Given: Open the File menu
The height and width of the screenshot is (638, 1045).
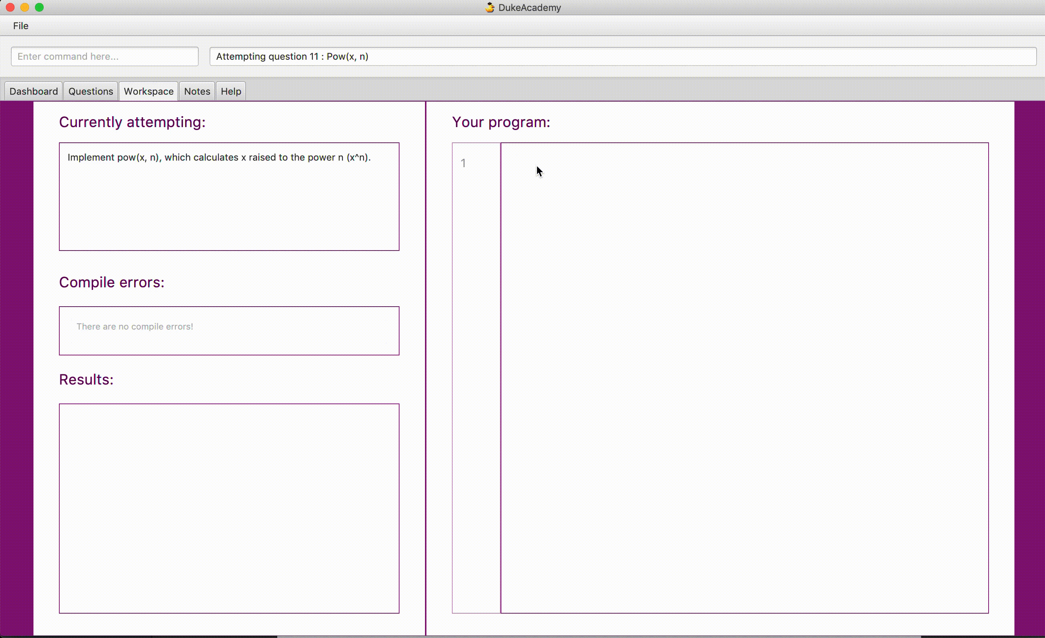Looking at the screenshot, I should pyautogui.click(x=20, y=26).
